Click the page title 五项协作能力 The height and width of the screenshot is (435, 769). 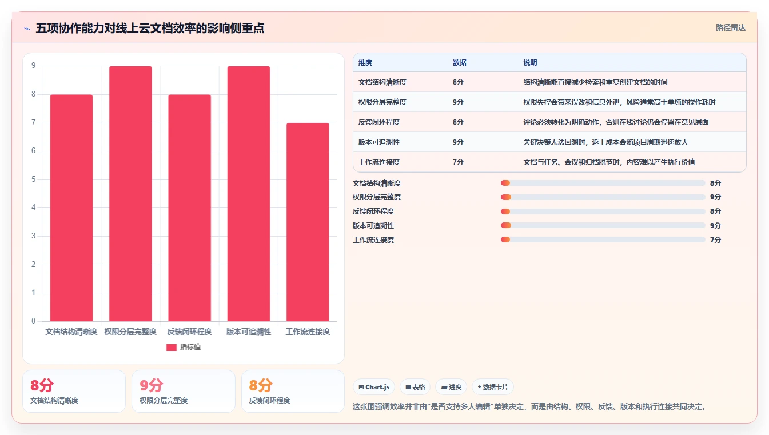point(150,29)
